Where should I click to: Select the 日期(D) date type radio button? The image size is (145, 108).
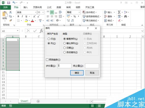click(64, 48)
